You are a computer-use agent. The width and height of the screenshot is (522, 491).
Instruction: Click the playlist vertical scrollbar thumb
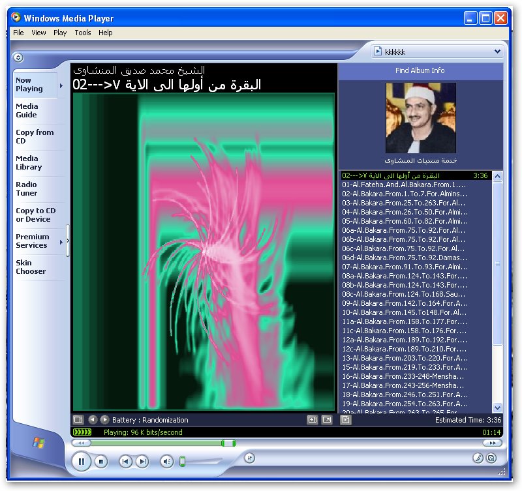tap(497, 263)
